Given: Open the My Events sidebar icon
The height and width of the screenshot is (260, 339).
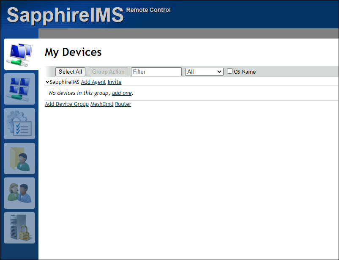Looking at the screenshot, I should coord(19,124).
